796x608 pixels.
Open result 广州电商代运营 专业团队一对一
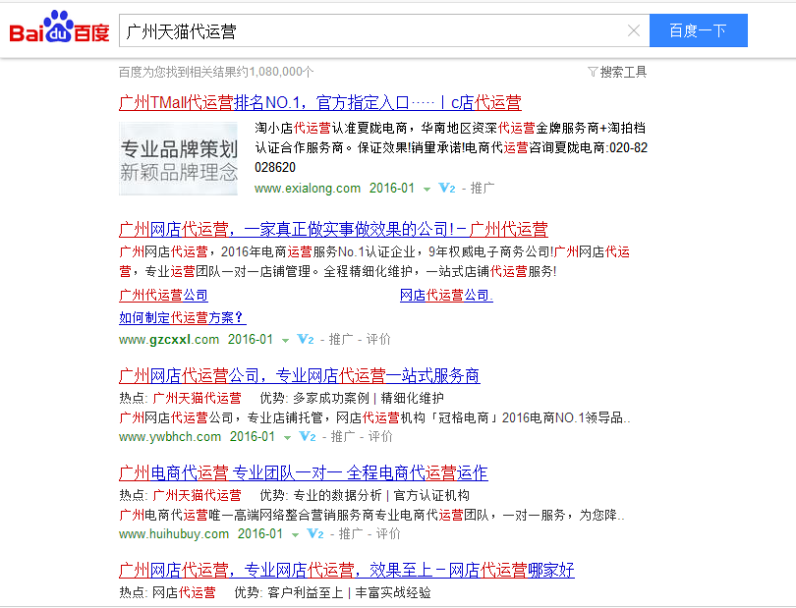coord(303,473)
